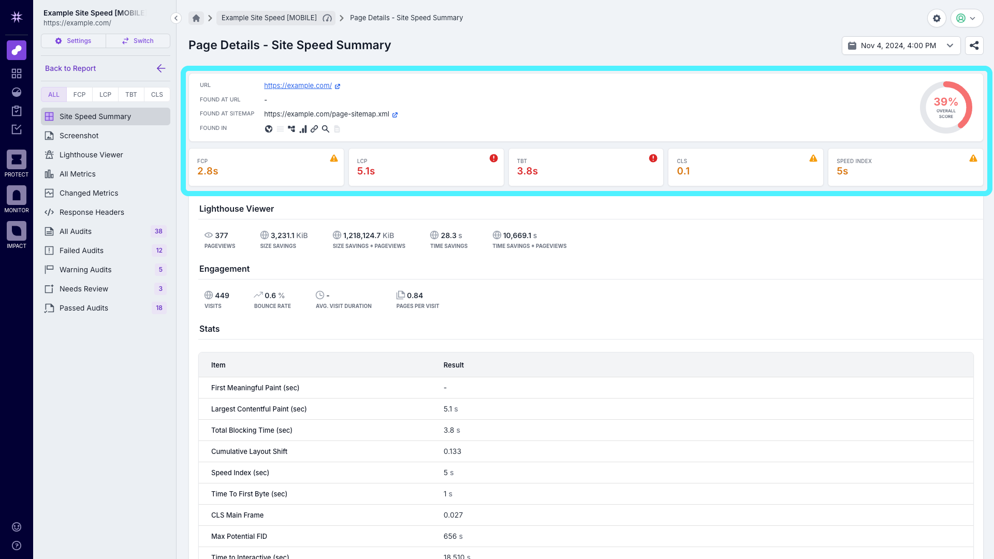The height and width of the screenshot is (559, 994).
Task: Go Back to Report
Action: click(70, 68)
